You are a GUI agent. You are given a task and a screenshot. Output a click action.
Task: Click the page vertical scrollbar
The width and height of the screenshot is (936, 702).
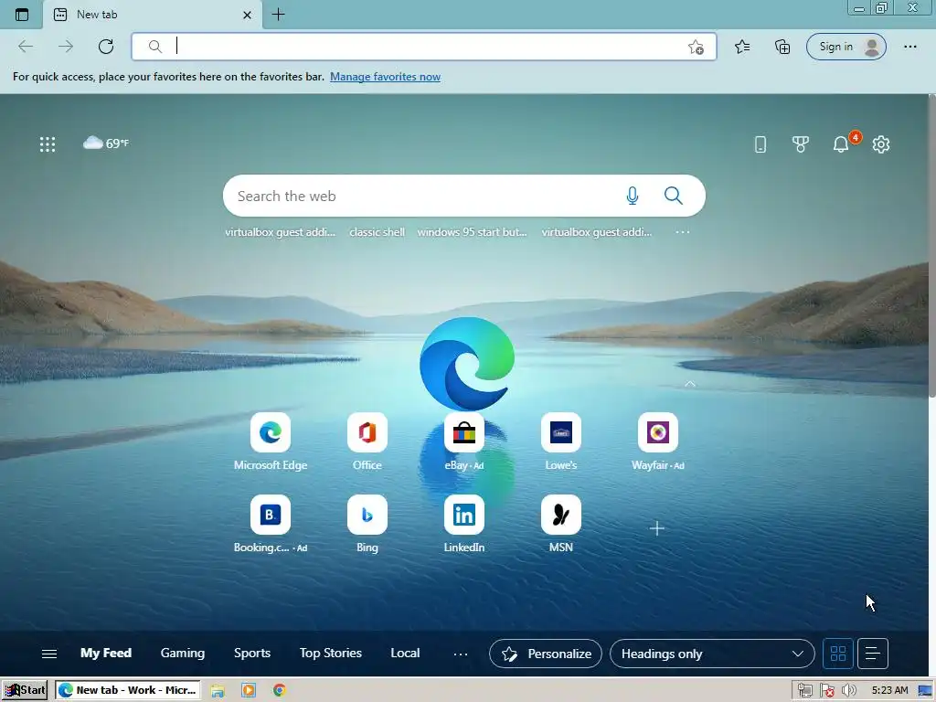click(x=931, y=246)
